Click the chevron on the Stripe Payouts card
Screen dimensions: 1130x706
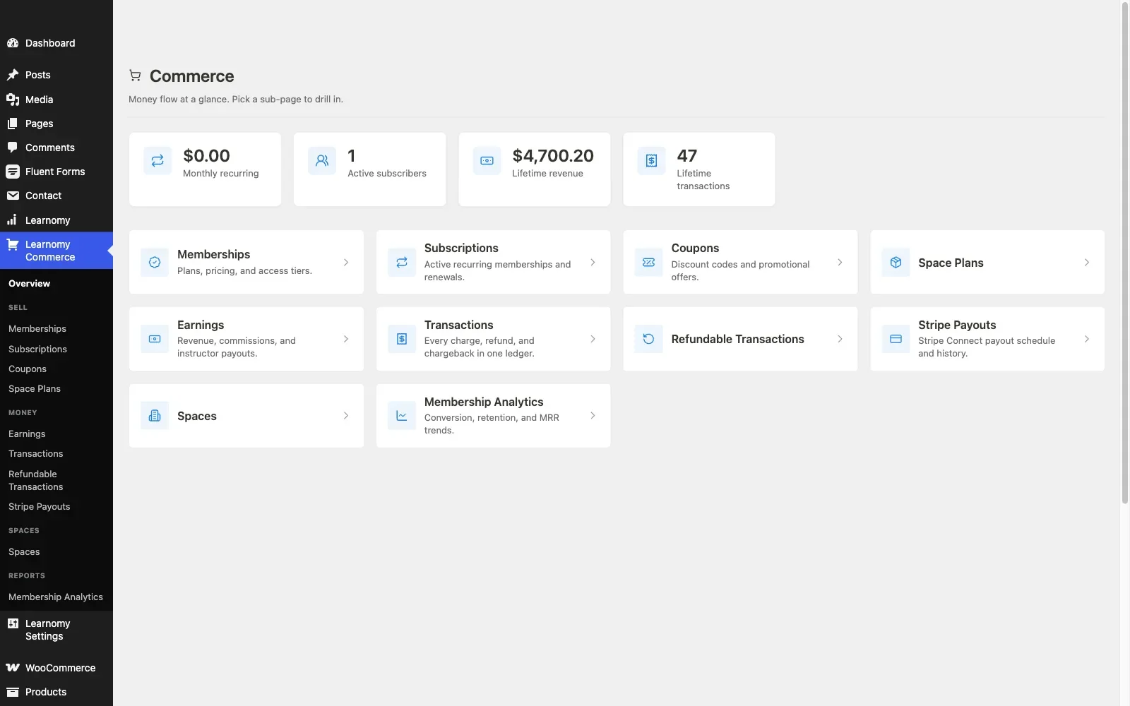(x=1087, y=339)
